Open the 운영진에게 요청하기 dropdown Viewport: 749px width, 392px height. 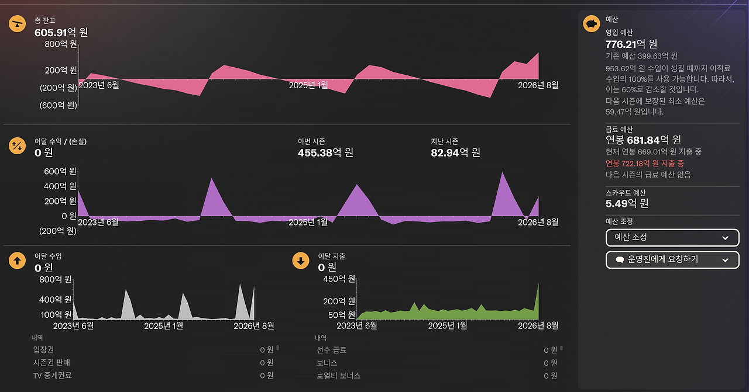(672, 260)
